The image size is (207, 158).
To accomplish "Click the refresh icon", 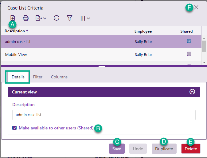I will tap(56, 18).
